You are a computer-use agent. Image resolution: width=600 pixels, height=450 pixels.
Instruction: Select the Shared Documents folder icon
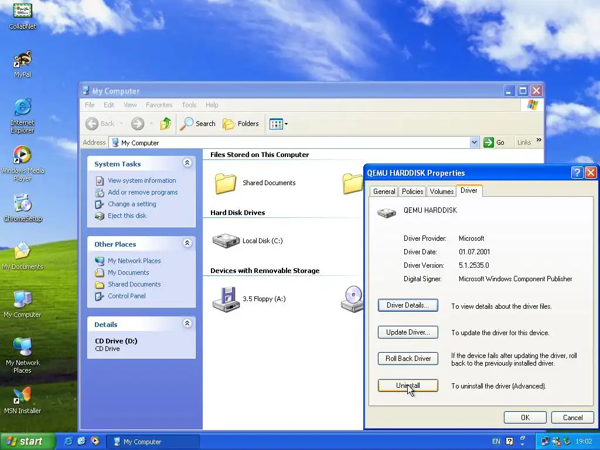click(225, 183)
